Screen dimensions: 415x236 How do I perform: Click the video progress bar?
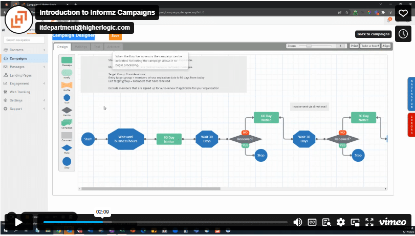point(165,222)
